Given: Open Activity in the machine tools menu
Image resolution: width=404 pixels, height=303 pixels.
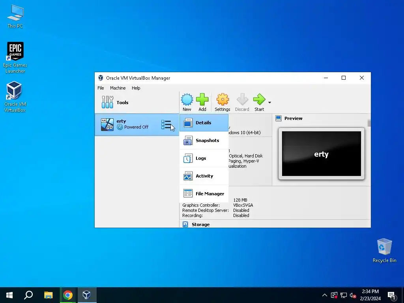Looking at the screenshot, I should [x=204, y=176].
